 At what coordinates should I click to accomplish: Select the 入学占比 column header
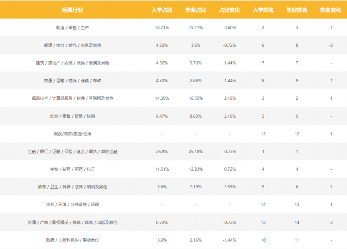(x=162, y=10)
